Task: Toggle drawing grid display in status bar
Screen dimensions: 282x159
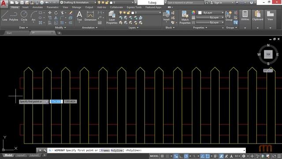Action: point(162,156)
